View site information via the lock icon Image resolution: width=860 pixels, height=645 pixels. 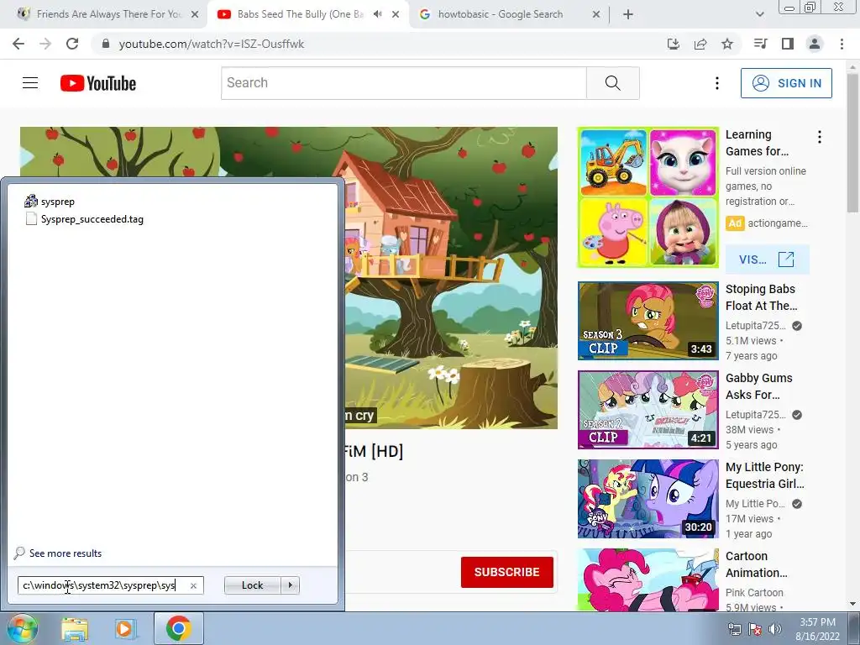coord(107,44)
